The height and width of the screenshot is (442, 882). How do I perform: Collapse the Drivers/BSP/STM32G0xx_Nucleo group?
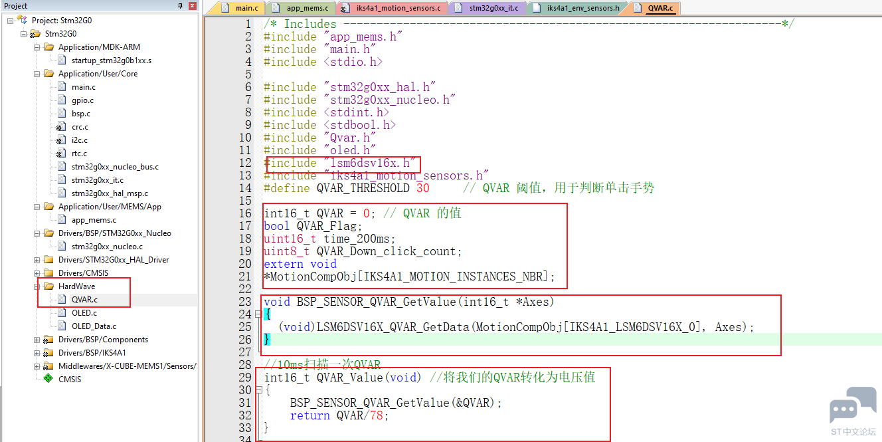[37, 233]
